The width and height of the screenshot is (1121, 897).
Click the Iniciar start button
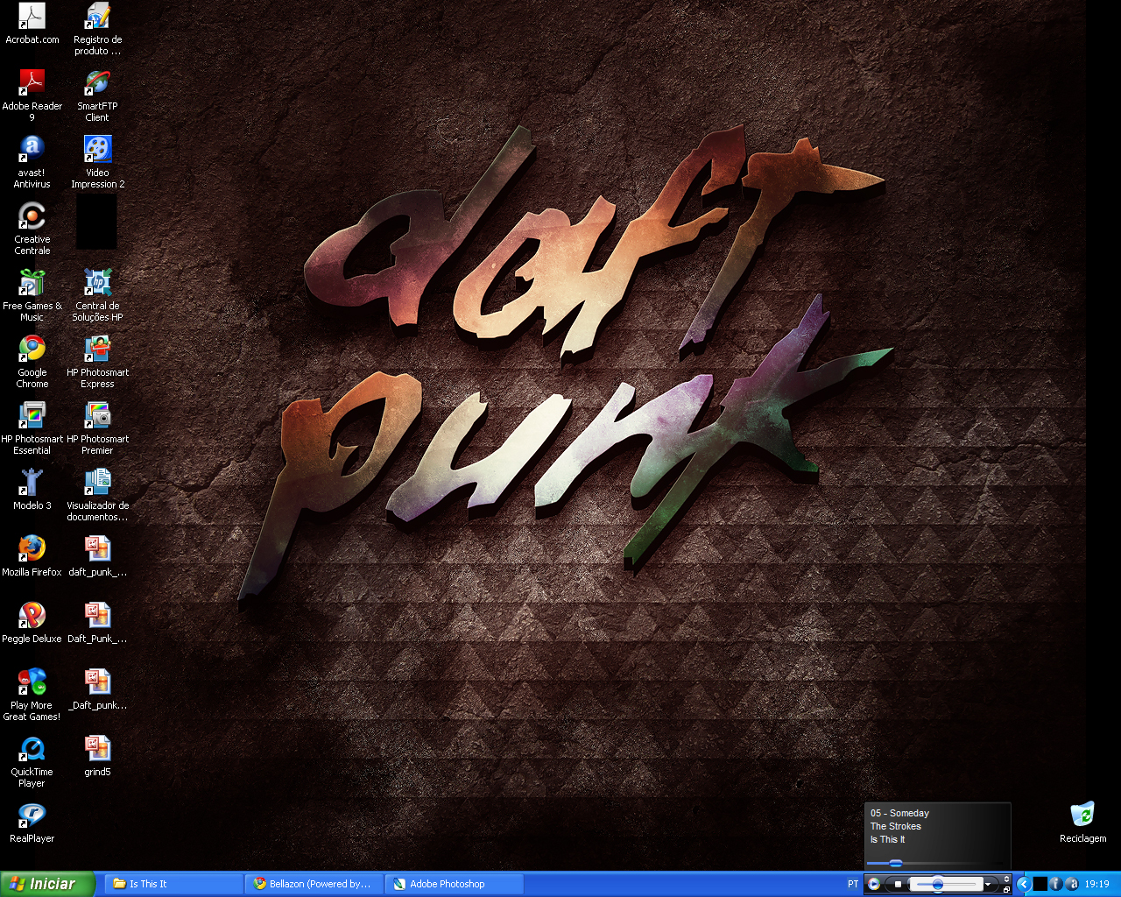(47, 884)
